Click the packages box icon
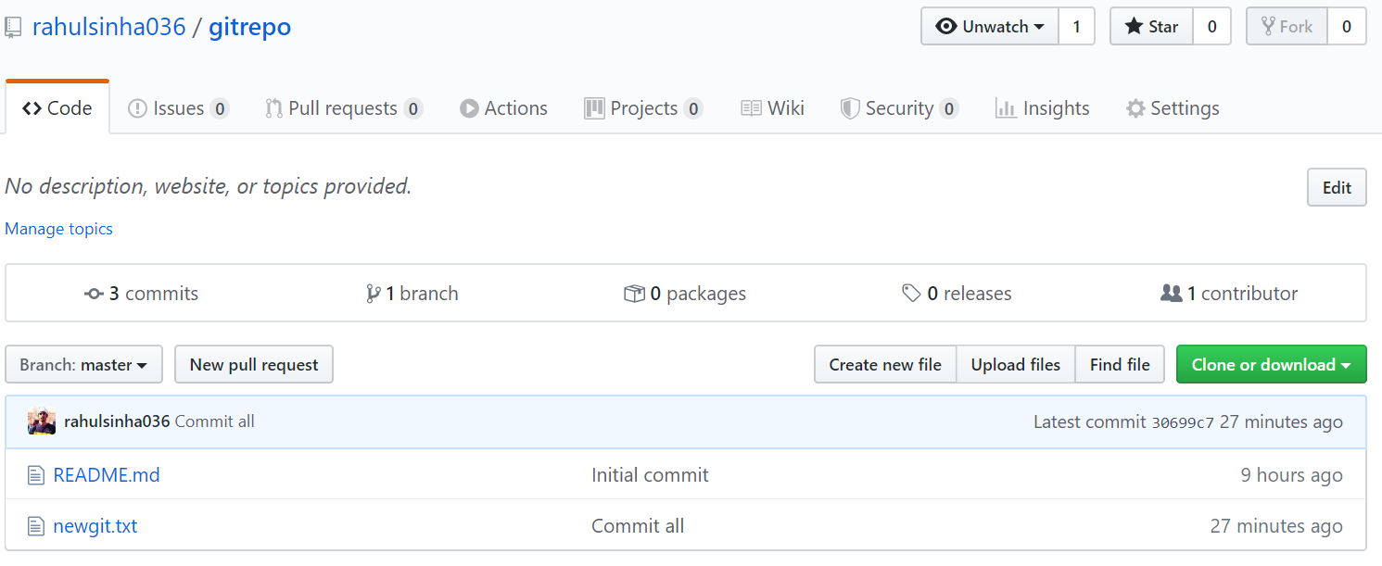 [636, 293]
